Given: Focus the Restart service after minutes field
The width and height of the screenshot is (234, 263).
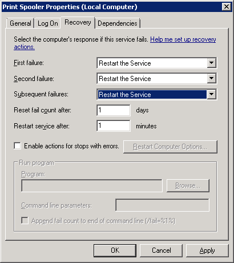Looking at the screenshot, I should point(114,126).
